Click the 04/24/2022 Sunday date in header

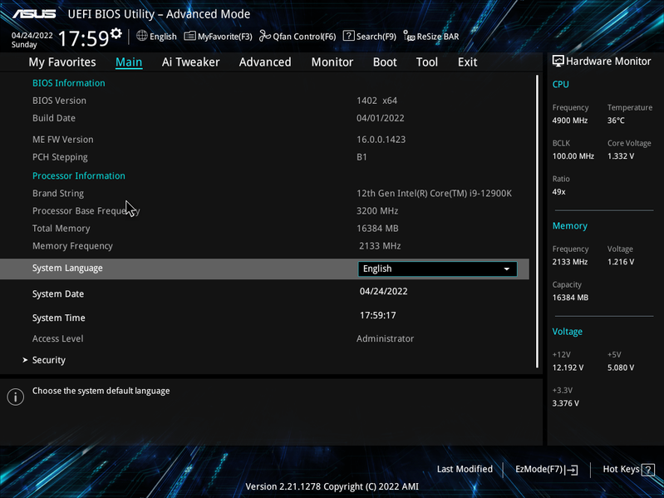(32, 40)
